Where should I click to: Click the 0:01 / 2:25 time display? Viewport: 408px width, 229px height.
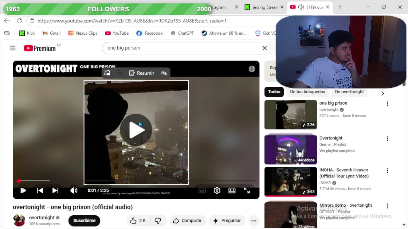[98, 191]
